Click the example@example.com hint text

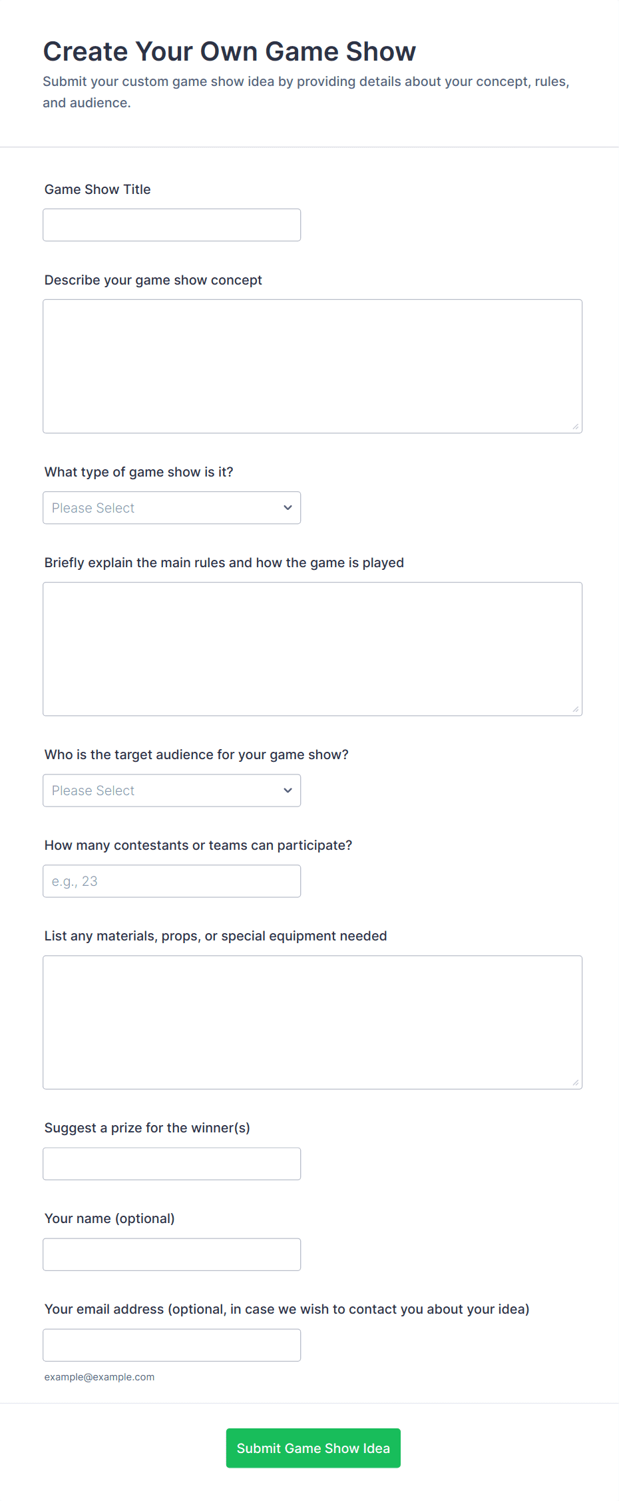(99, 1377)
